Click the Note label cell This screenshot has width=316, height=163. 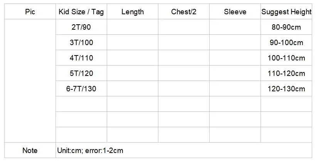[30, 150]
